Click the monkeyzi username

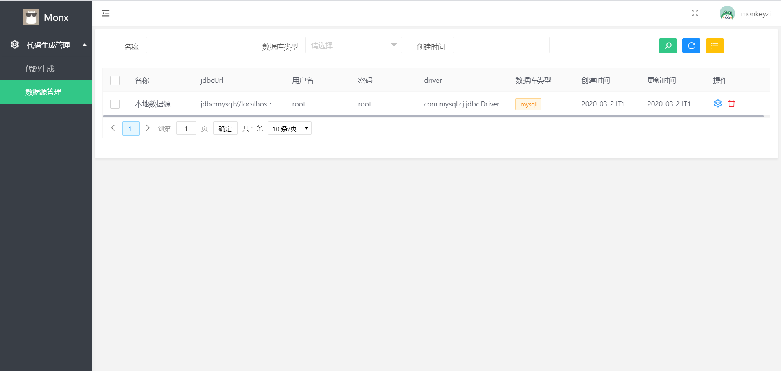click(x=756, y=14)
